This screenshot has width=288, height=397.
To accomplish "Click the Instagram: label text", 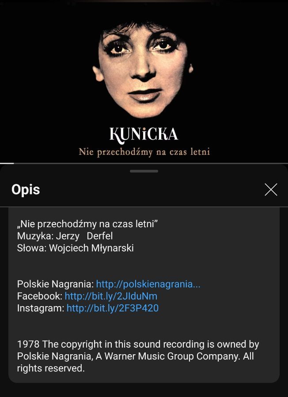I will 41,308.
